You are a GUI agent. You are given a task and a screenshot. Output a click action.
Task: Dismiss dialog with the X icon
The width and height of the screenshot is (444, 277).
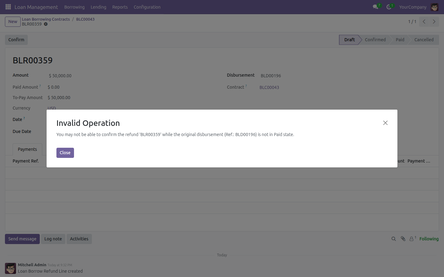point(385,123)
